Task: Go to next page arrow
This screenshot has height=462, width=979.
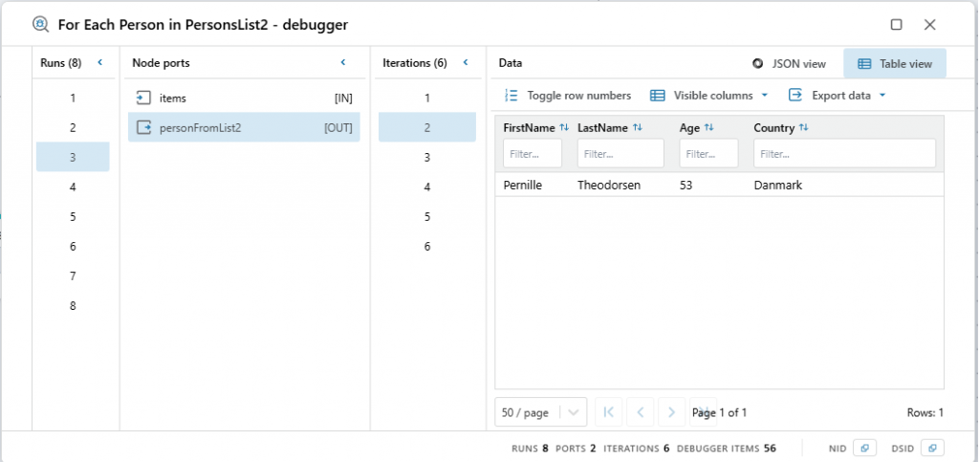Action: click(672, 412)
